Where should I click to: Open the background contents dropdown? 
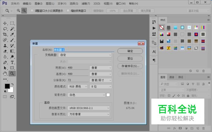point(86,95)
